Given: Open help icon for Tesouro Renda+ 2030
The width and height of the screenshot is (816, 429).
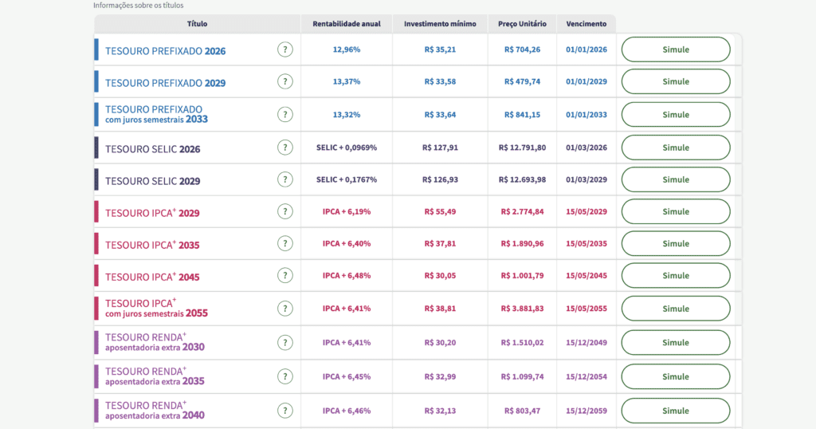Looking at the screenshot, I should tap(284, 343).
